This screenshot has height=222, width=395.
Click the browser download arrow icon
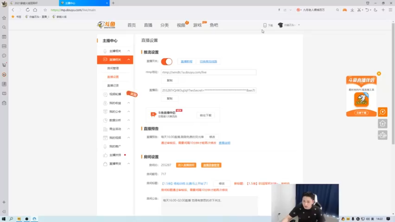click(x=352, y=10)
